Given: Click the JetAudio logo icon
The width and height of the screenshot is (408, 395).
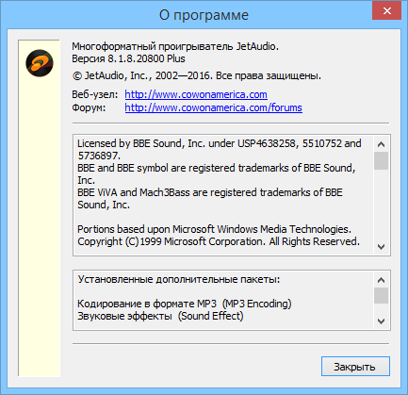Looking at the screenshot, I should coord(40,63).
